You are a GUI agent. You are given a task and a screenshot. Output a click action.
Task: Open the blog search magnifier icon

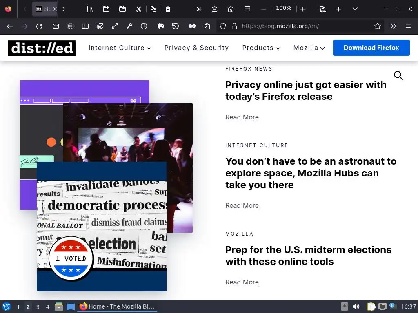(x=398, y=75)
